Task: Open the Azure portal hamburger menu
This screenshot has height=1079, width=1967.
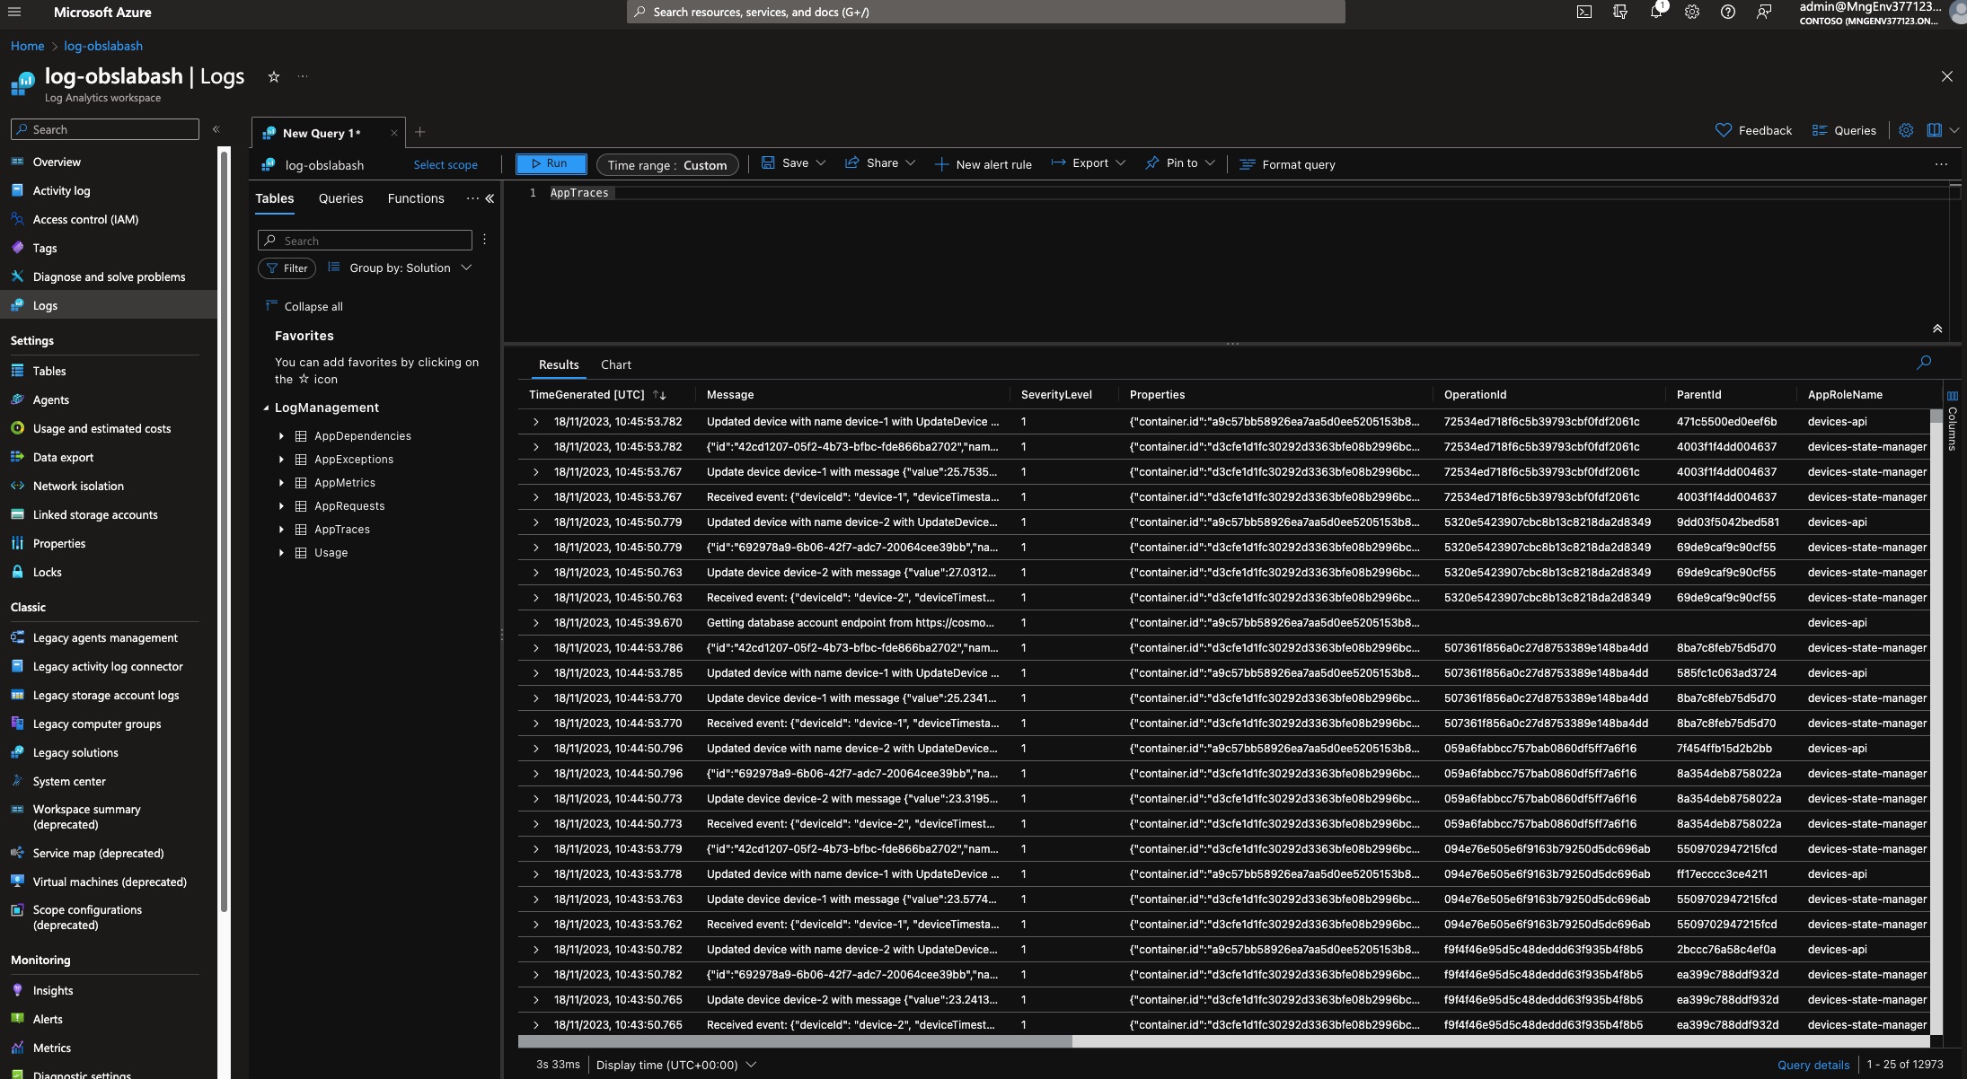Action: pyautogui.click(x=14, y=12)
